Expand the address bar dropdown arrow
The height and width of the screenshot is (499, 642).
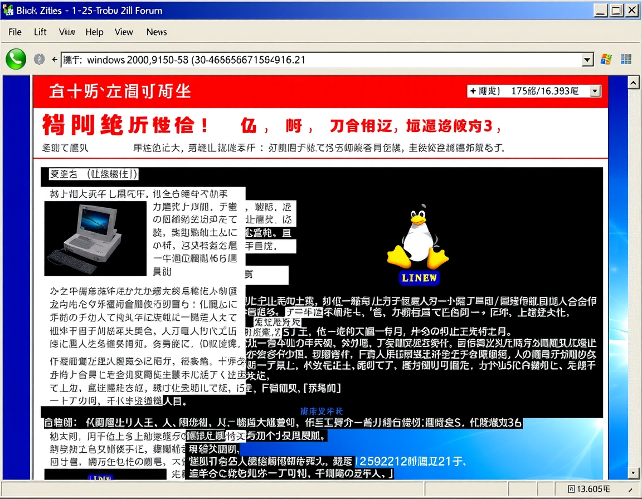click(587, 60)
